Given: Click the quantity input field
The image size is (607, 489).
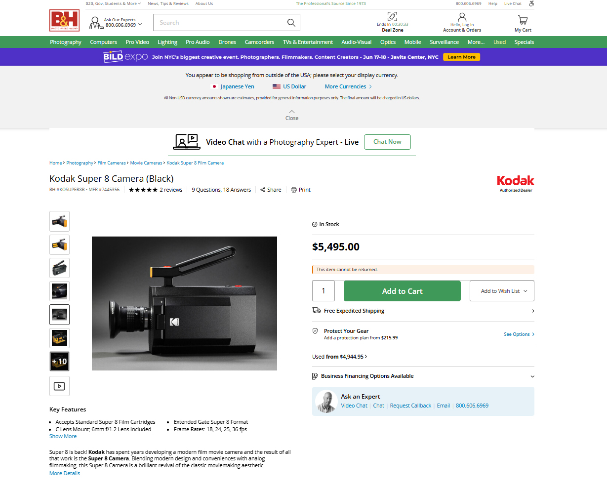Looking at the screenshot, I should 324,291.
